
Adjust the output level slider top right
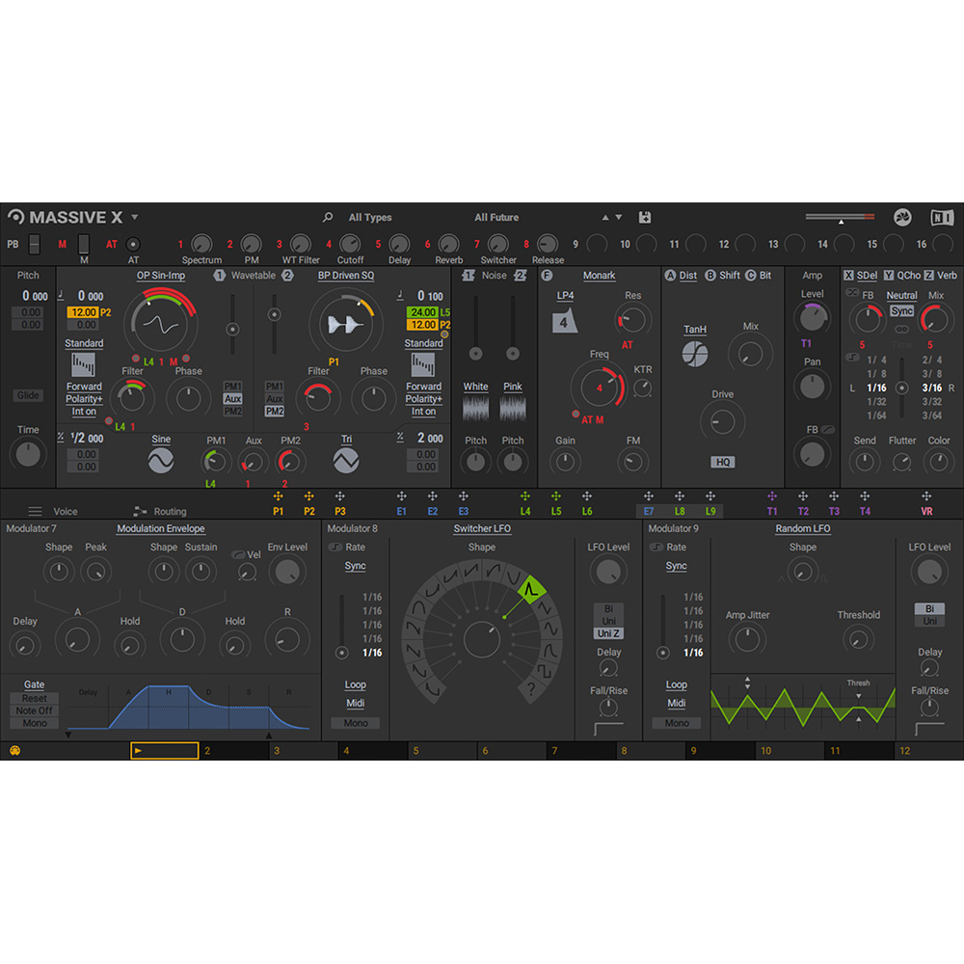tap(841, 217)
